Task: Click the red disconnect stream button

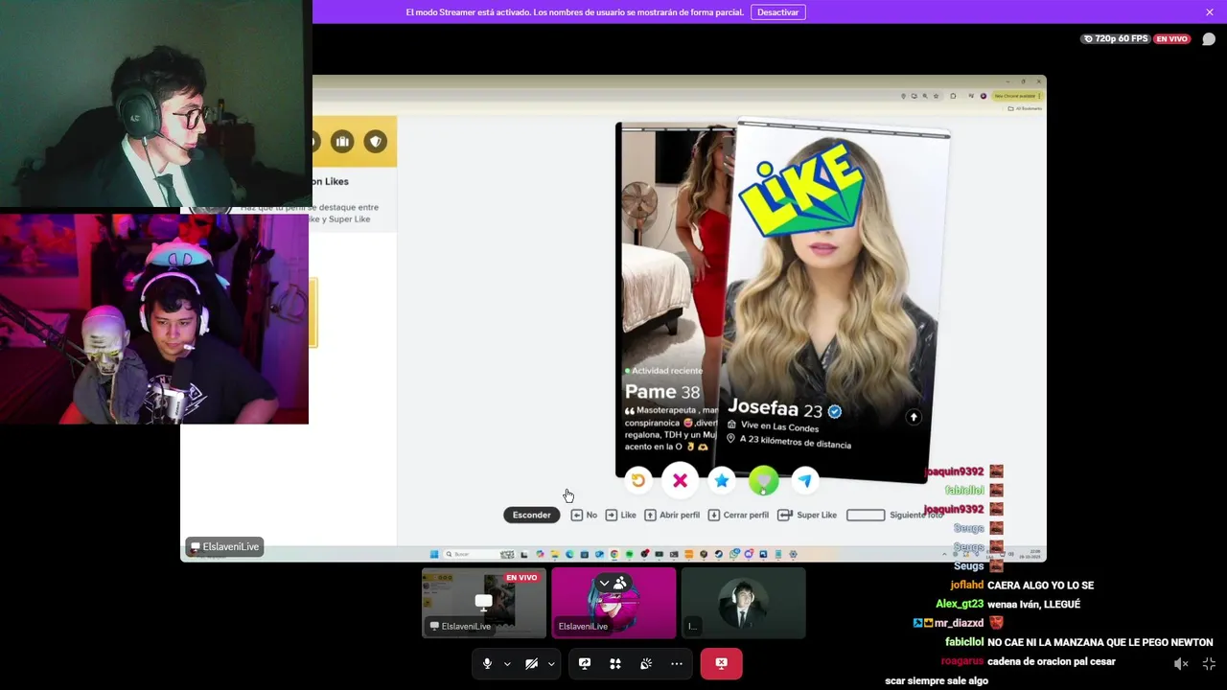Action: pyautogui.click(x=721, y=663)
